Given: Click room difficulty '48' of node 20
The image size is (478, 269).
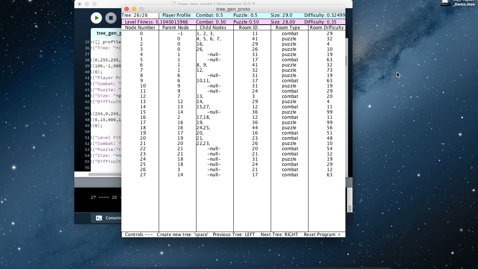Looking at the screenshot, I should click(x=329, y=138).
